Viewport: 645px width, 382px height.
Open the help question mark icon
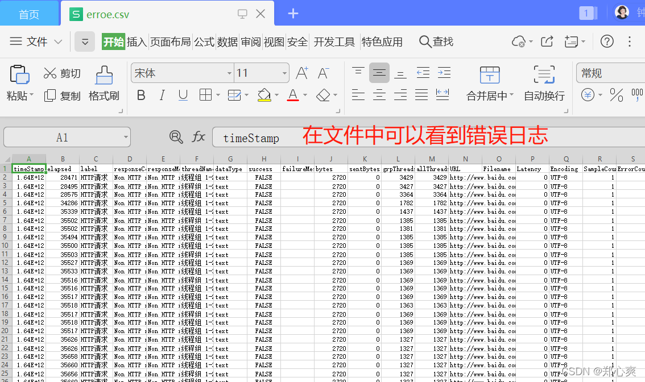(607, 41)
